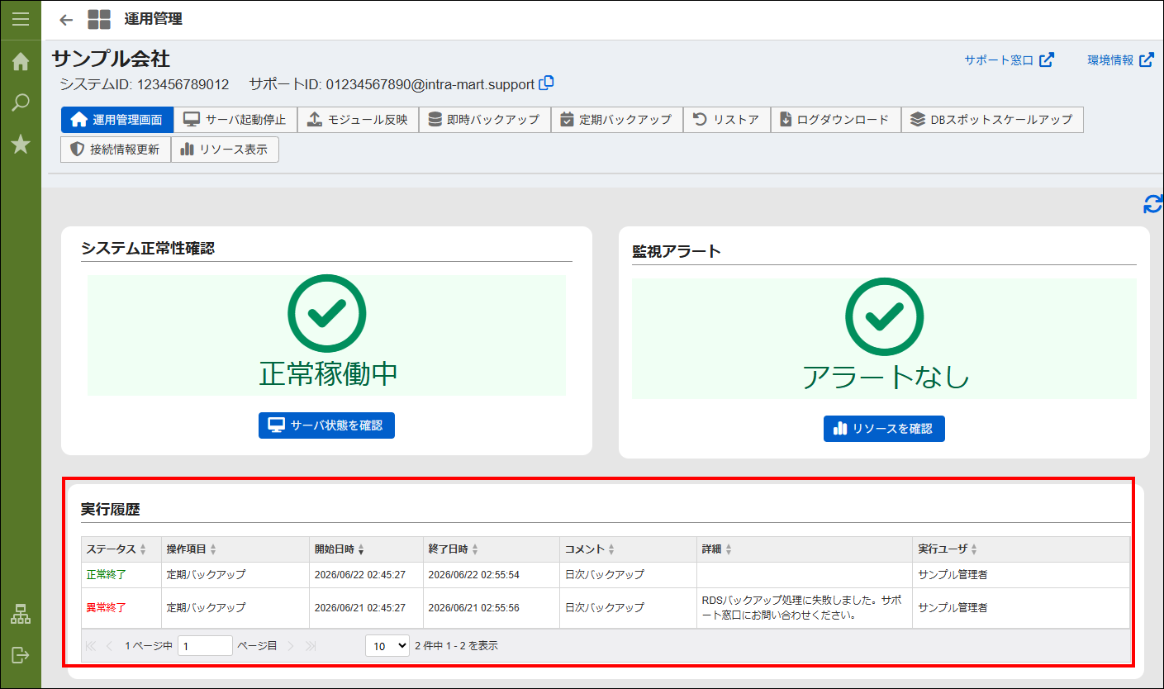Click the logout icon in the sidebar
This screenshot has width=1164, height=689.
click(x=21, y=655)
